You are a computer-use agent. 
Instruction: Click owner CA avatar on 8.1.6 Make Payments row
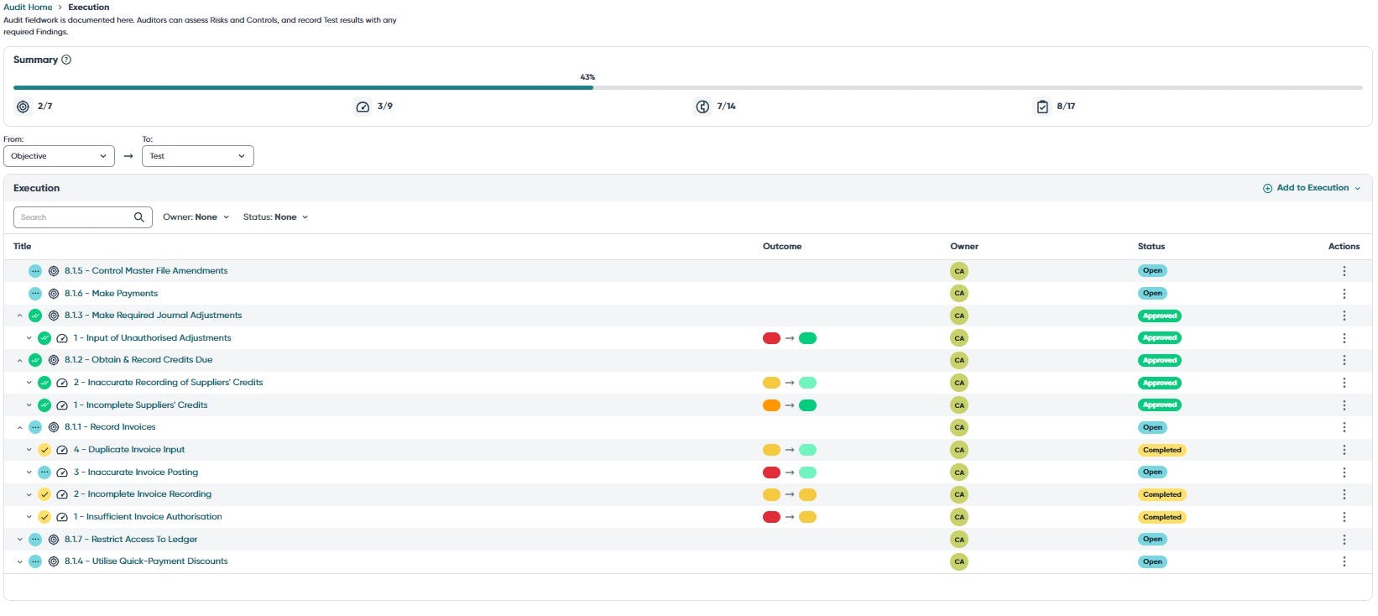click(958, 294)
